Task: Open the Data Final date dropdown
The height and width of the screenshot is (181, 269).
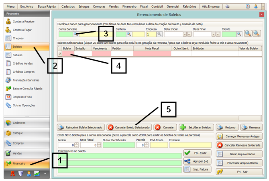Action: coord(214,34)
